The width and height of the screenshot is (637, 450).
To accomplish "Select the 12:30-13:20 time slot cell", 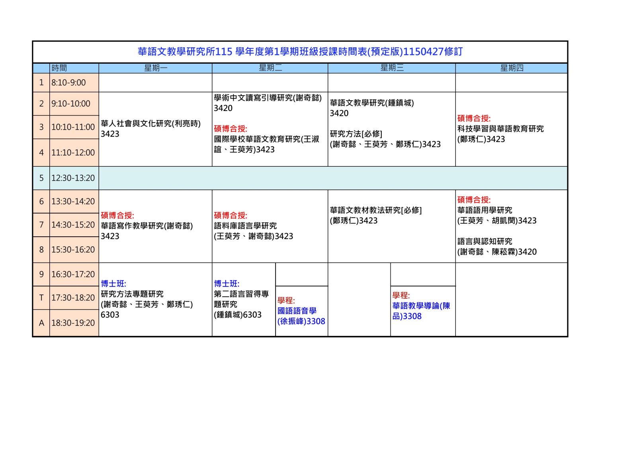I will point(73,178).
